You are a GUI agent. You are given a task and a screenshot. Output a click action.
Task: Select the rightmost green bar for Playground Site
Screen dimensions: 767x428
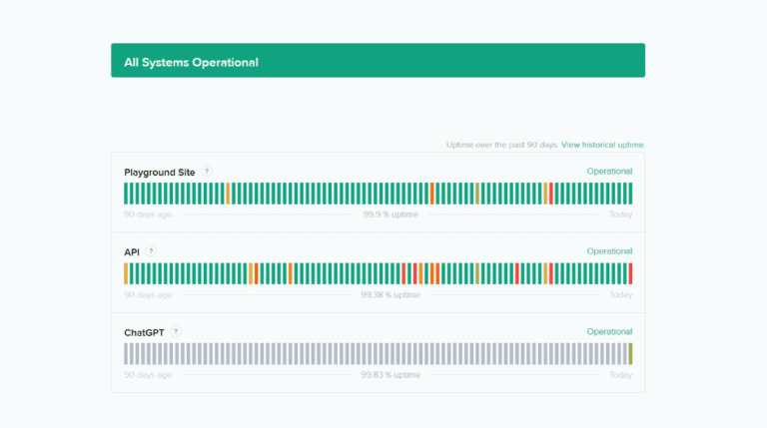coord(630,194)
